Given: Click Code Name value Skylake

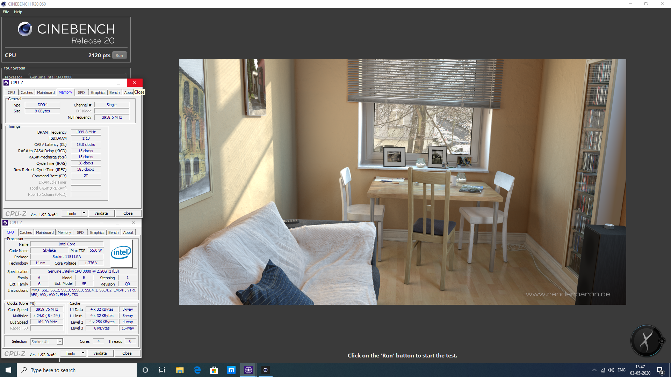Looking at the screenshot, I should tap(49, 250).
